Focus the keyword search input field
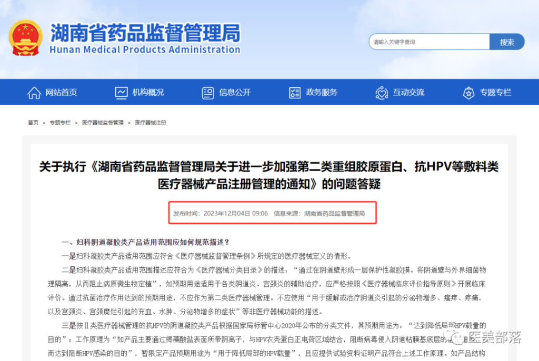Screen dimensions: 539x361 (x=429, y=42)
